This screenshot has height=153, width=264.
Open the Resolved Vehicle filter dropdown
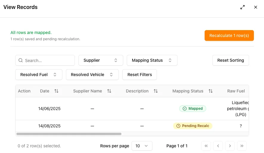click(x=92, y=75)
